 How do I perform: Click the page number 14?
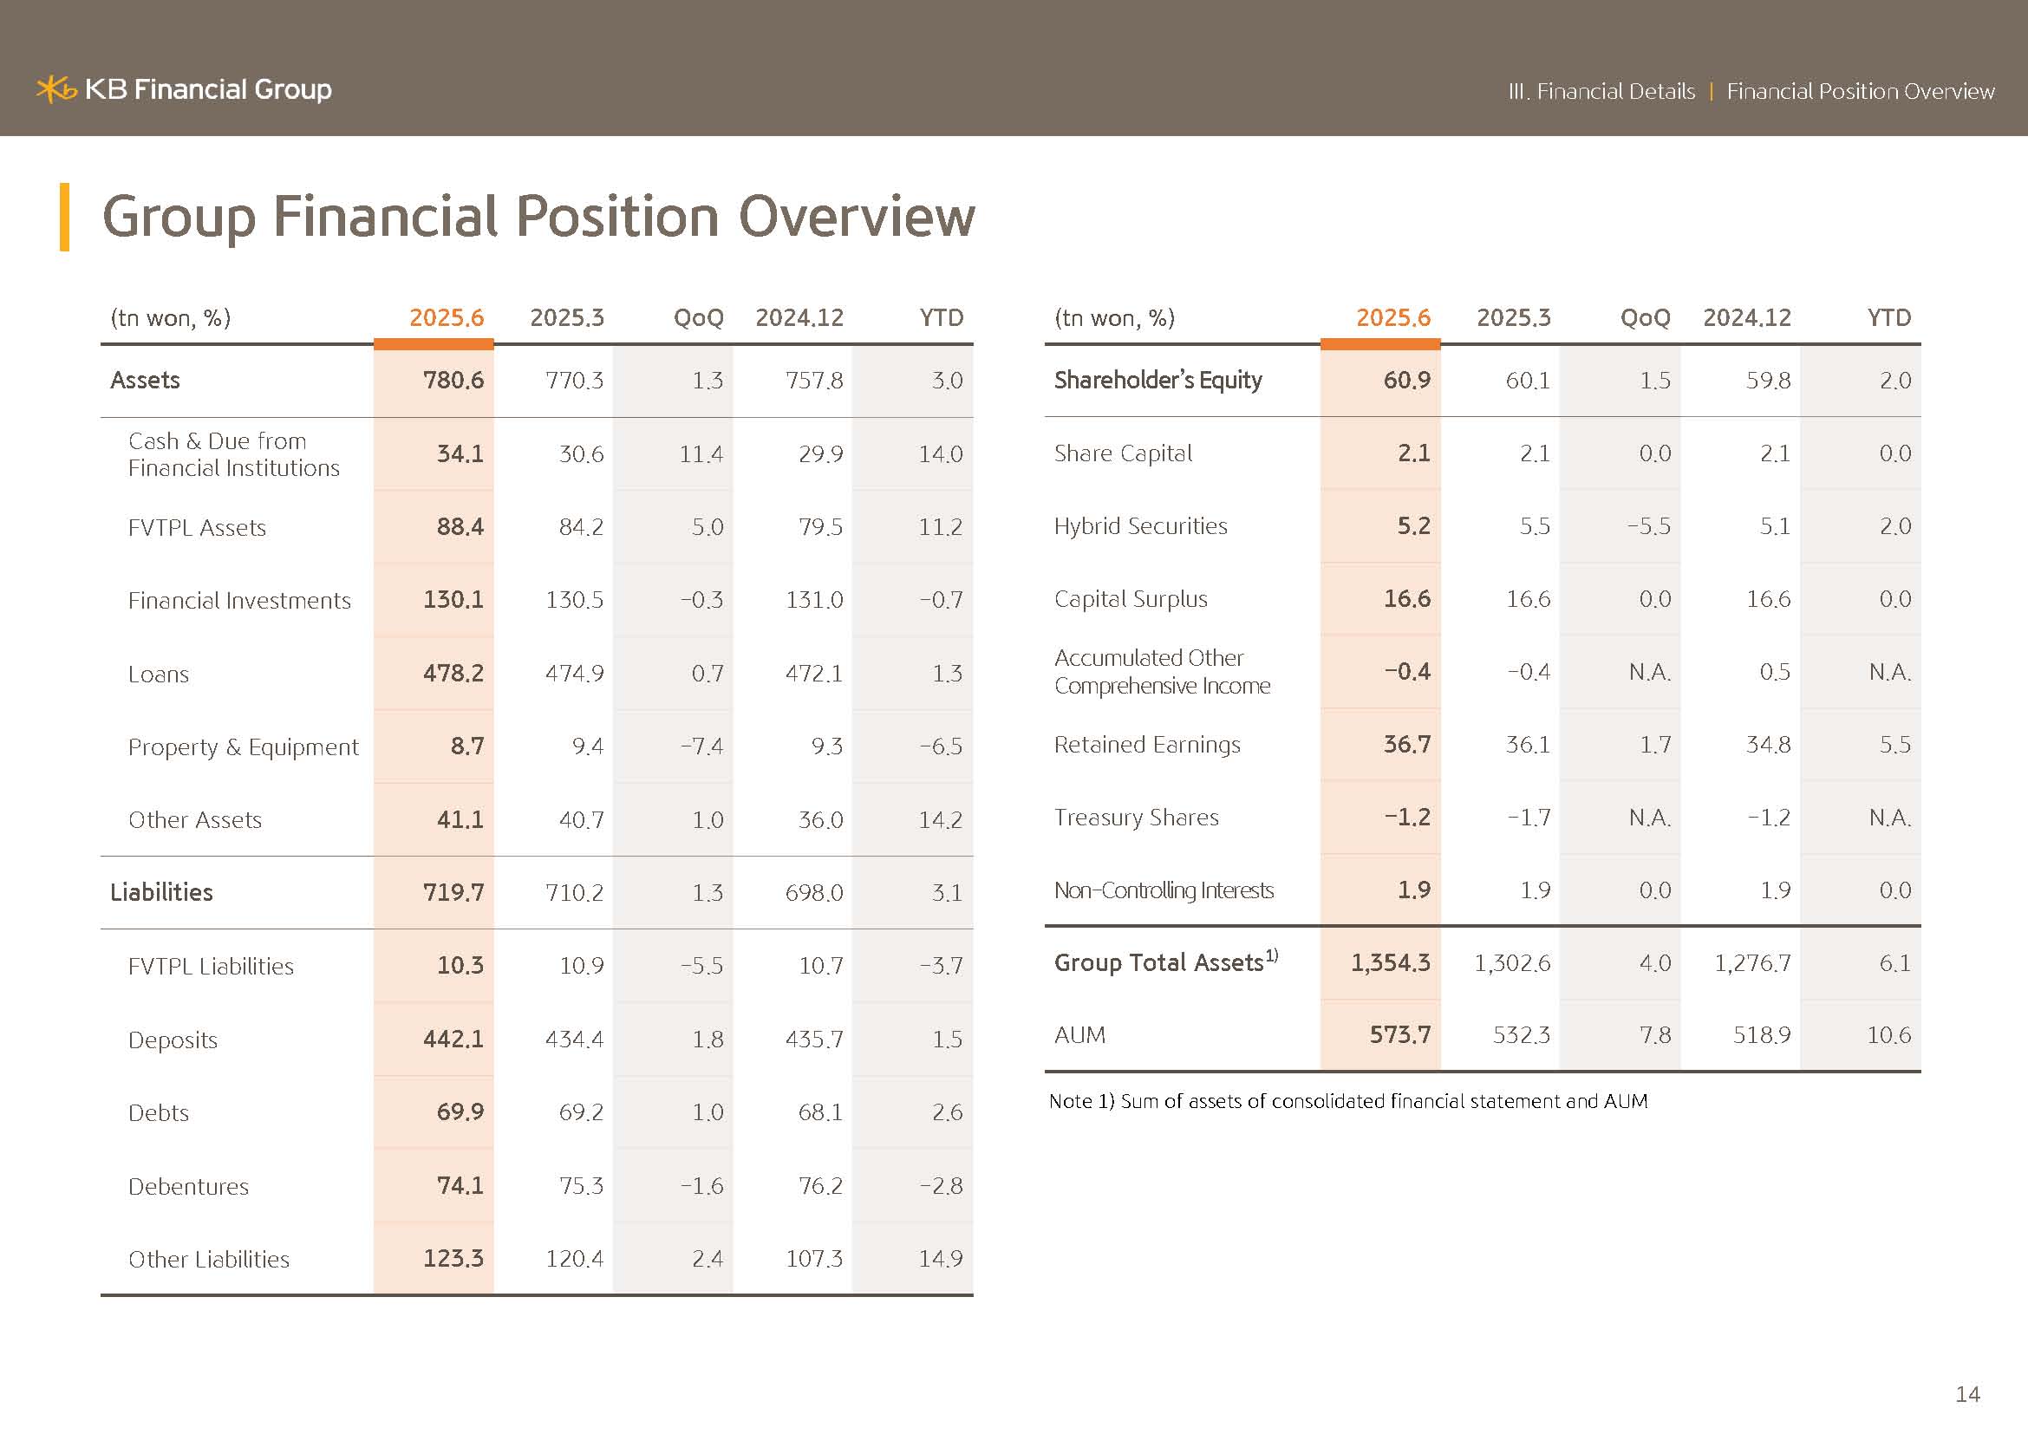[x=1967, y=1394]
